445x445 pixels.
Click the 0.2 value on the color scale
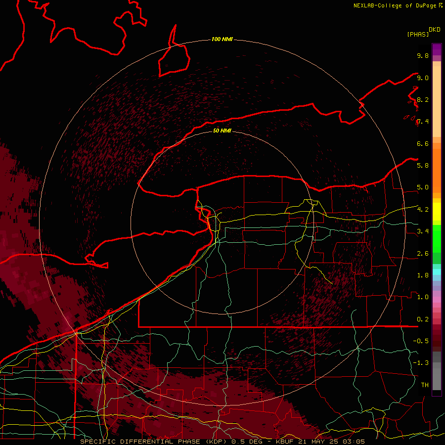(423, 319)
